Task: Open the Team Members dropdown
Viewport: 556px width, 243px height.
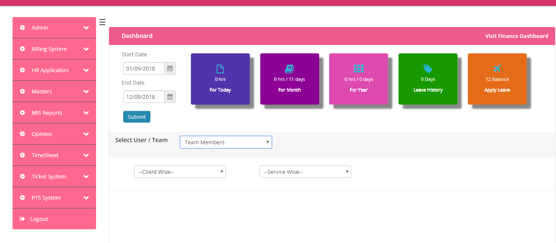Action: pos(226,142)
